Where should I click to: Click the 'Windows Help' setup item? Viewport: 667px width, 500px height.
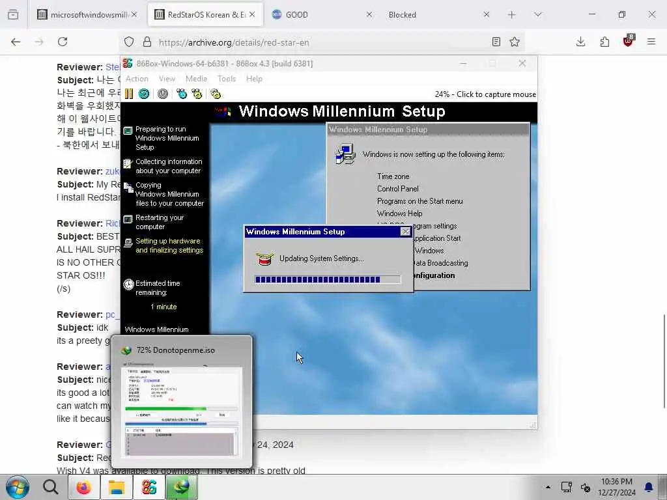(x=399, y=214)
